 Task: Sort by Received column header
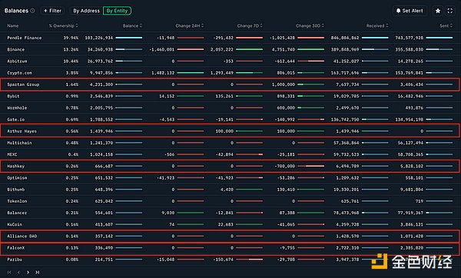[x=377, y=26]
